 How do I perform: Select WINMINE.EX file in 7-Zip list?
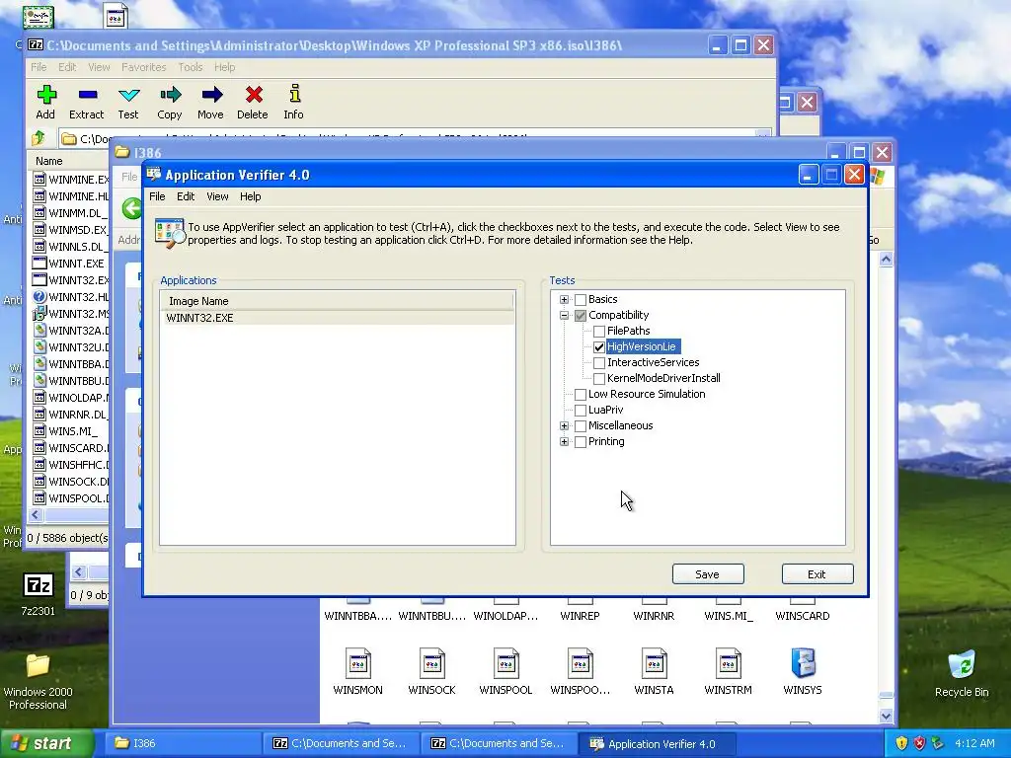click(x=71, y=180)
